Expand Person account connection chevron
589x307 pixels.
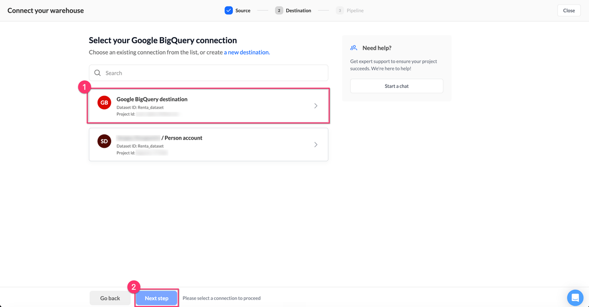(316, 145)
